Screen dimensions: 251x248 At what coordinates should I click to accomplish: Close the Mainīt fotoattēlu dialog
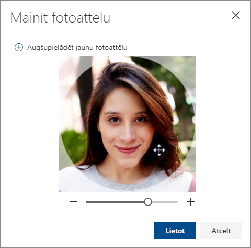coord(236,15)
